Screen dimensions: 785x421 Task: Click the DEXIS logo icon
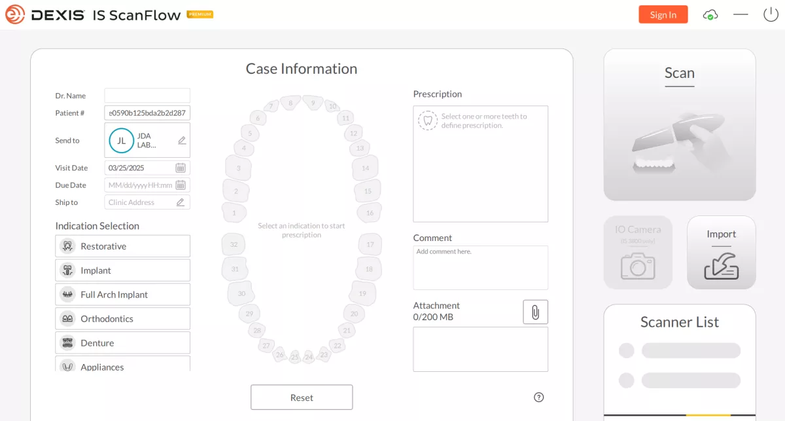pyautogui.click(x=14, y=14)
